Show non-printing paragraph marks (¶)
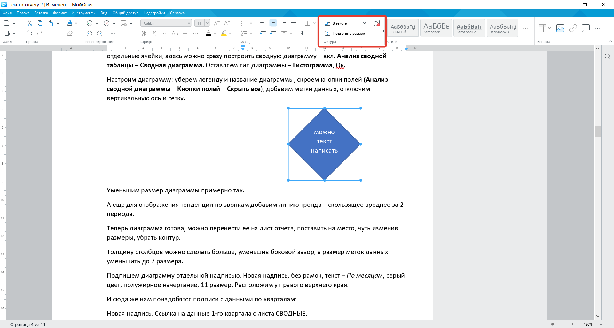This screenshot has height=328, width=614. [x=303, y=33]
